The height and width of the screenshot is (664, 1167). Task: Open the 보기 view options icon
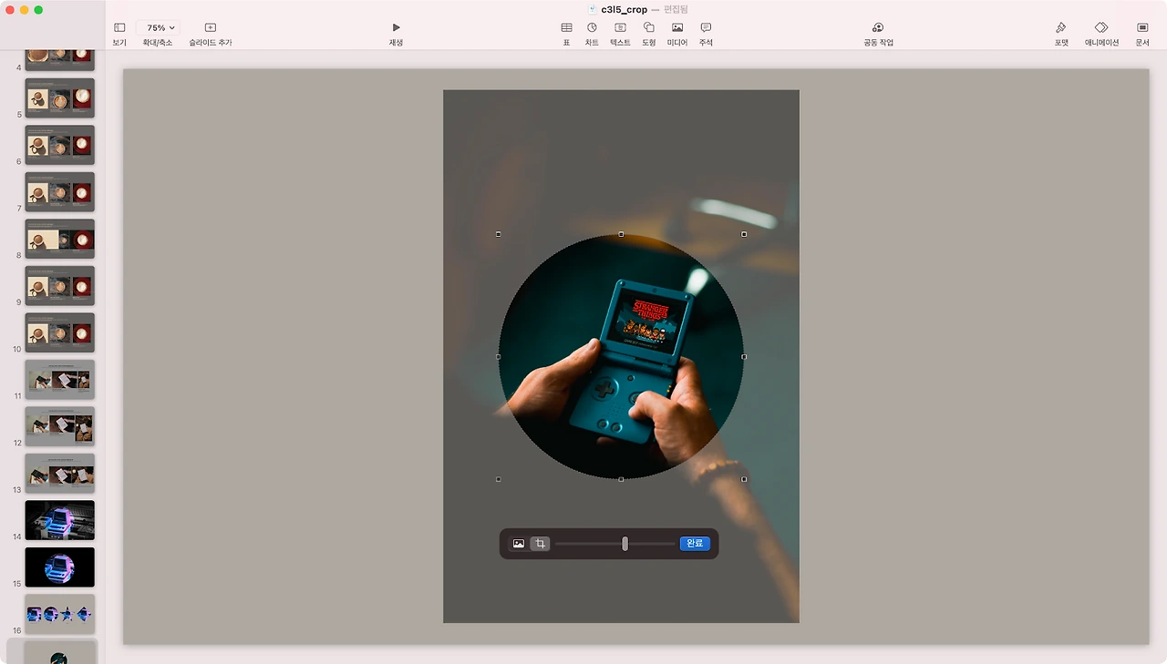(119, 28)
